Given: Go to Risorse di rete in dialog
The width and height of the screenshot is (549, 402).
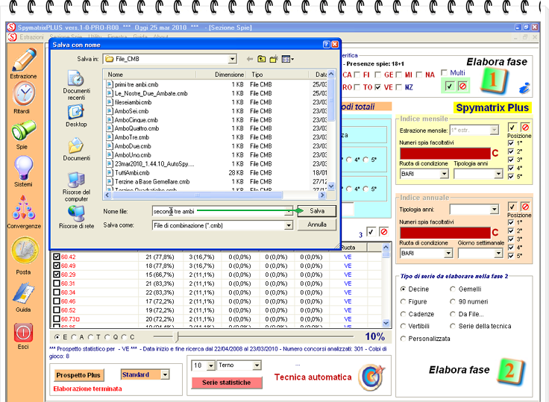Looking at the screenshot, I should (76, 217).
